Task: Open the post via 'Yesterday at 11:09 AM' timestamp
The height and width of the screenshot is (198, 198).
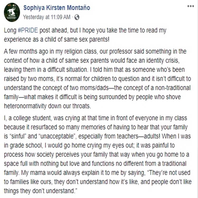Action: click(46, 17)
